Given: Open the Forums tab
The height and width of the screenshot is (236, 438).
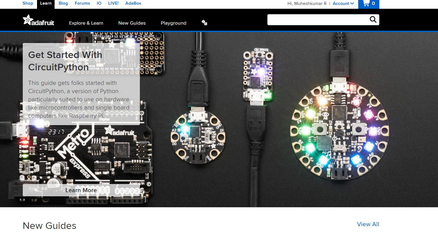Looking at the screenshot, I should tap(82, 3).
